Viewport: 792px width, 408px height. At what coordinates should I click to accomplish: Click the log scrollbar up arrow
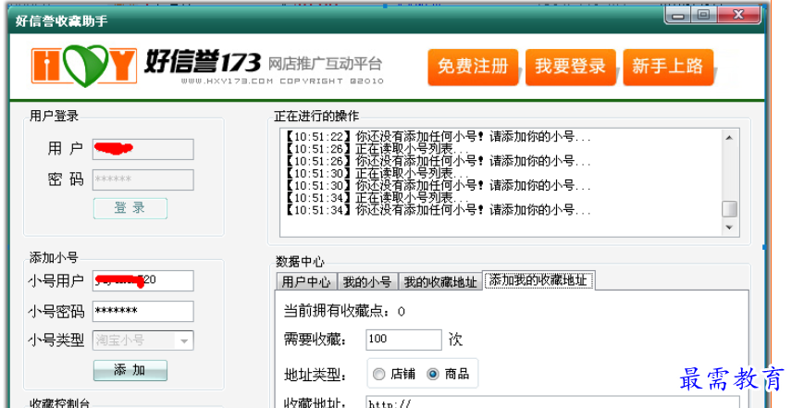click(x=729, y=137)
